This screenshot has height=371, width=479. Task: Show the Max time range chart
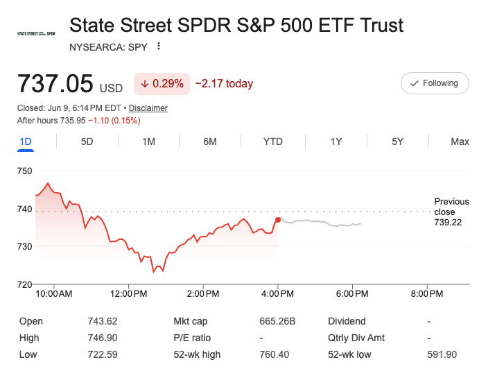point(460,141)
